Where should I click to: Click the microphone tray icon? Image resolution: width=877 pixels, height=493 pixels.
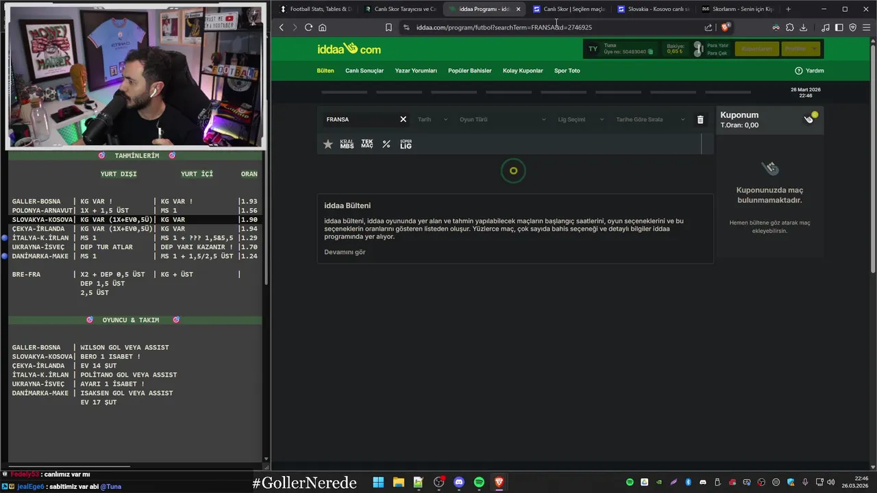coord(805,482)
